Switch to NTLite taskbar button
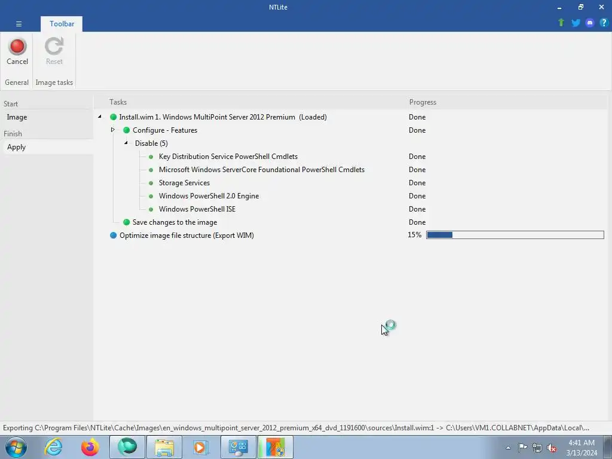Screen dimensions: 612x459 click(x=276, y=447)
